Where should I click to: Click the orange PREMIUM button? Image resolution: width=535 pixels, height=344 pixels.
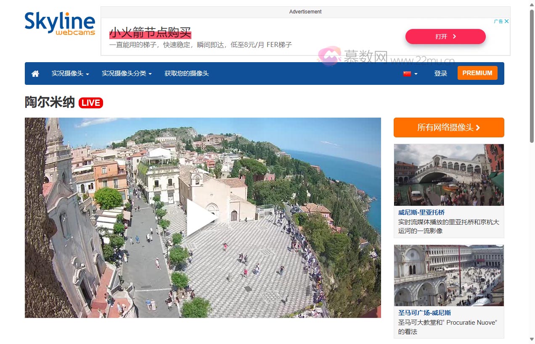[477, 73]
